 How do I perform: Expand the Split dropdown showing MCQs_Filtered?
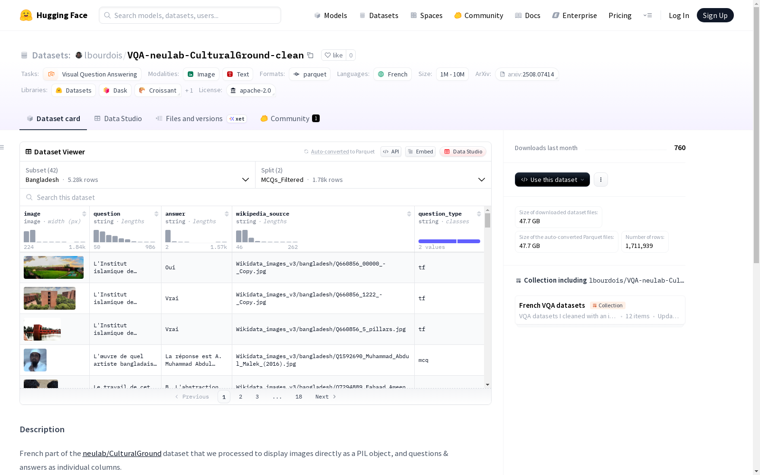(x=373, y=175)
